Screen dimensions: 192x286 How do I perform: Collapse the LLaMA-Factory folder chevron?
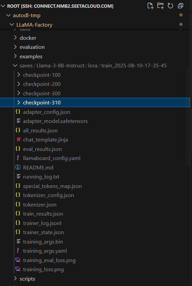(x=12, y=25)
